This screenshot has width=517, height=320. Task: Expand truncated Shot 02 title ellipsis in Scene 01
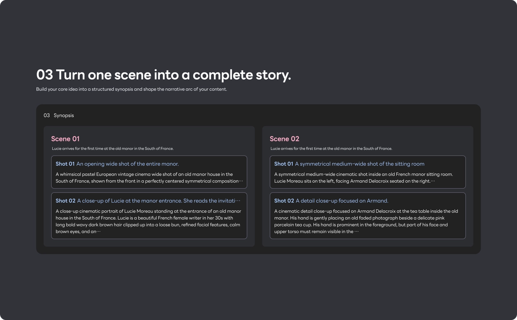[x=238, y=201]
